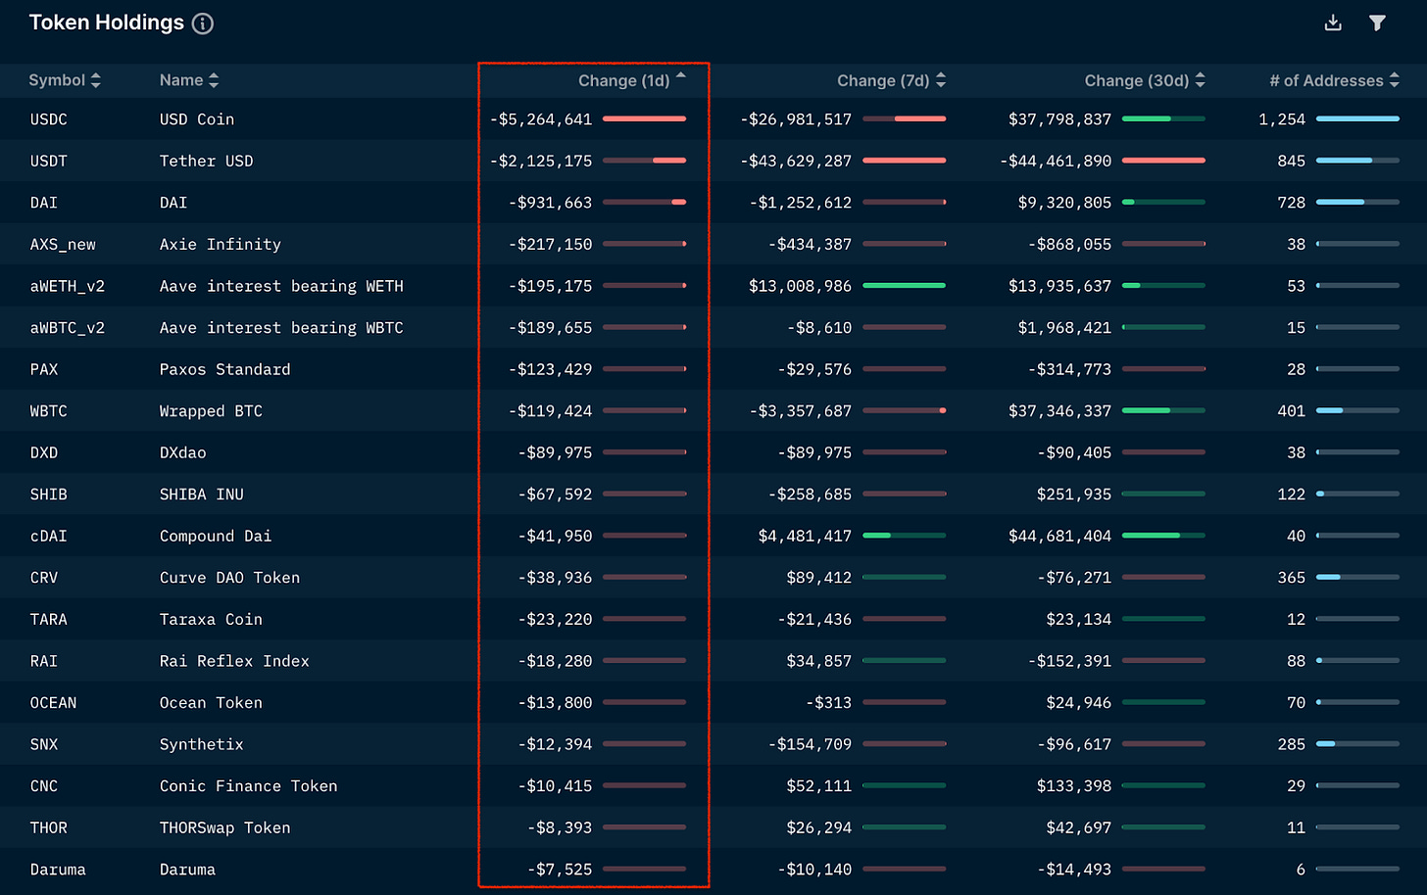Select the Change (1d) header label

coord(623,80)
